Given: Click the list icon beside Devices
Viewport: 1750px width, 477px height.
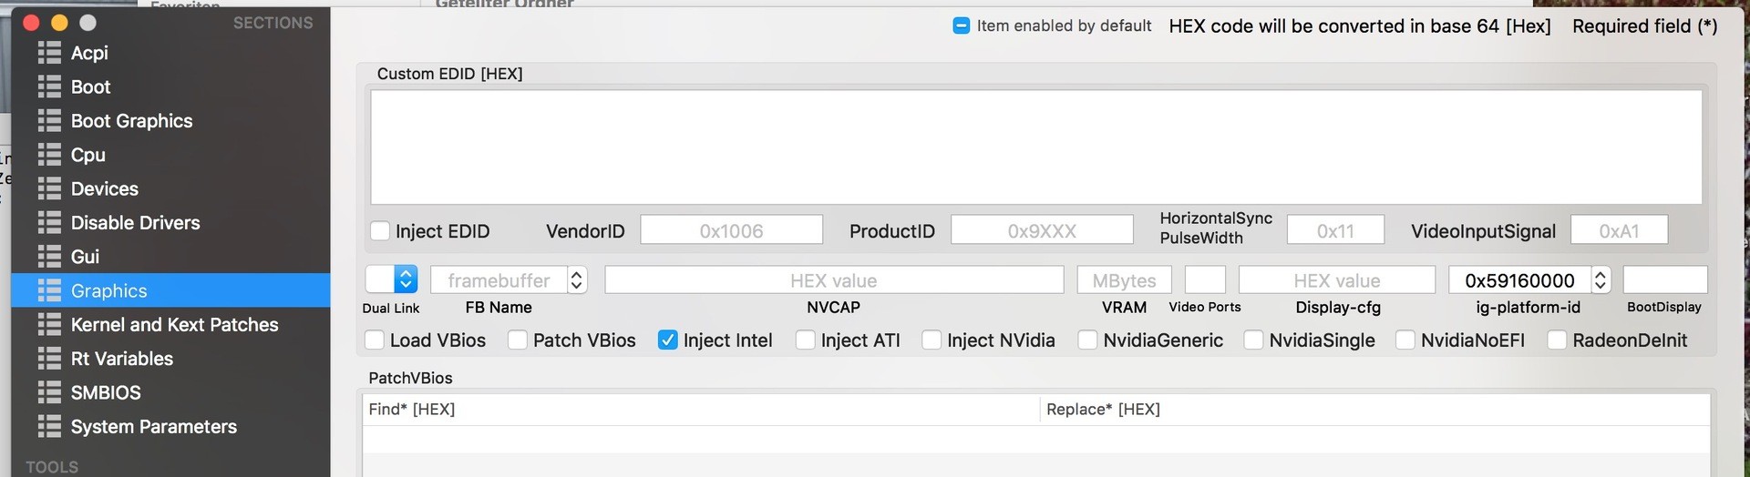Looking at the screenshot, I should coord(49,189).
